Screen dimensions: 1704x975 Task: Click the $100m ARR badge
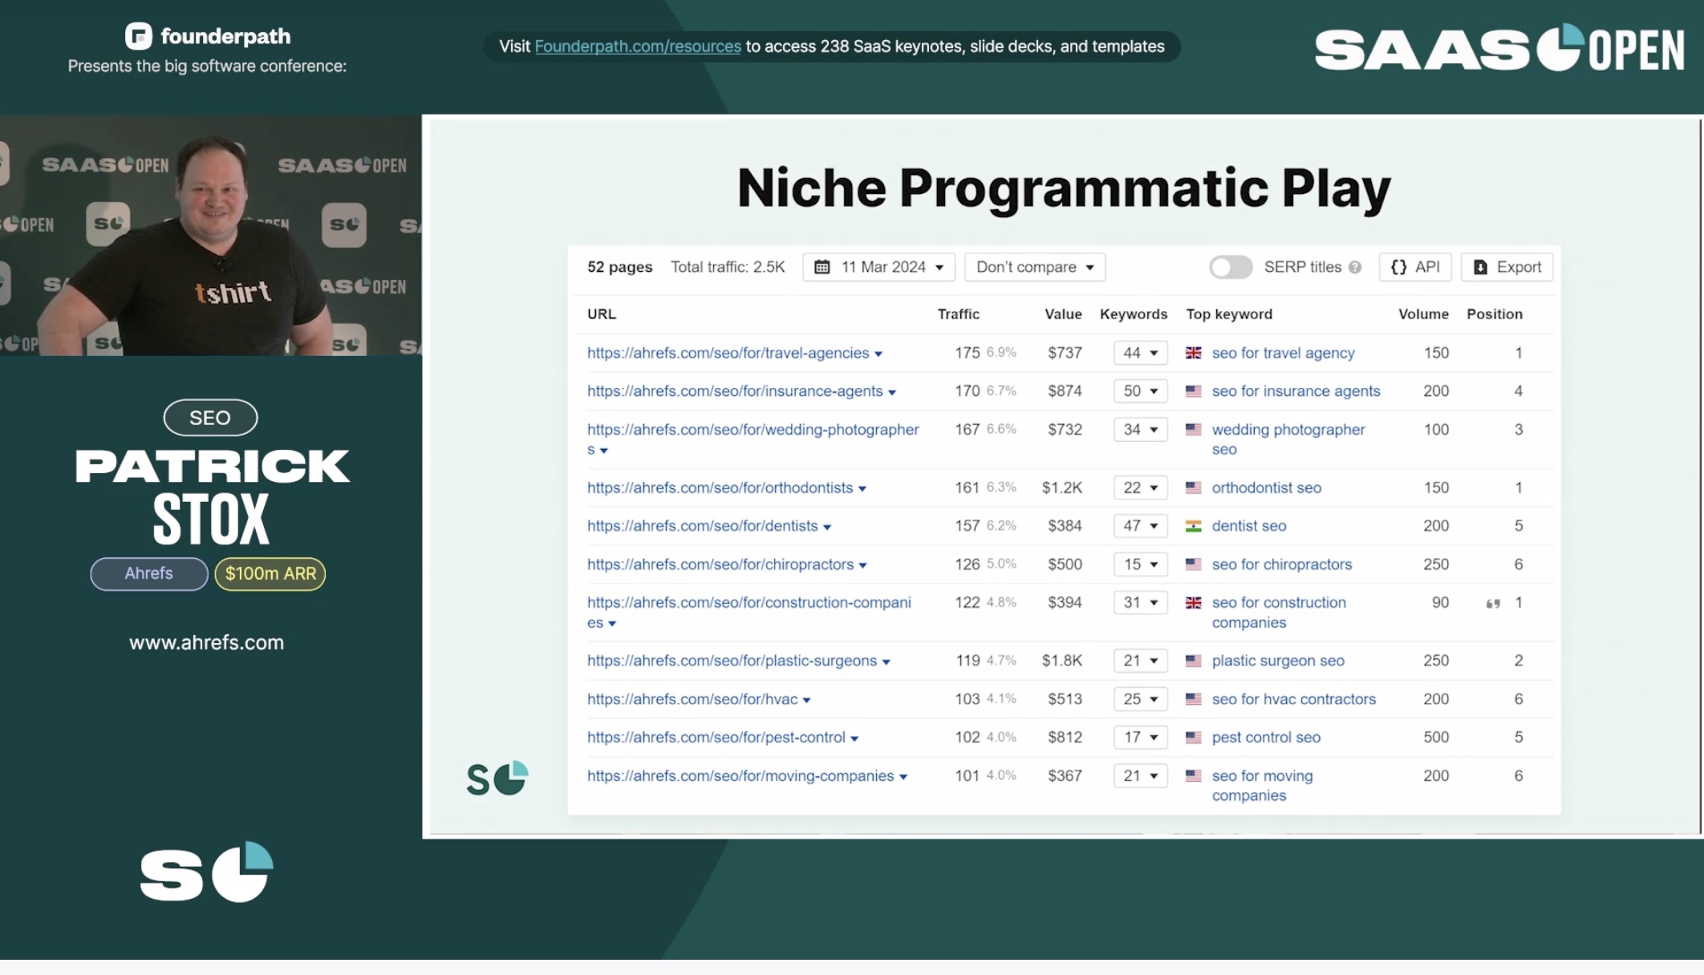click(270, 574)
